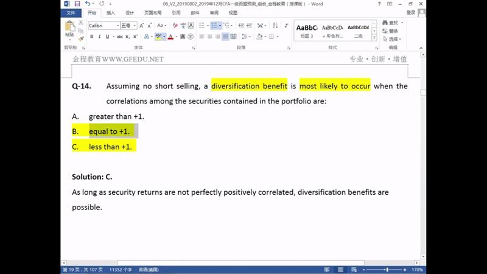487x274 pixels.
Task: Click the Replace button in editing group
Action: pyautogui.click(x=390, y=31)
